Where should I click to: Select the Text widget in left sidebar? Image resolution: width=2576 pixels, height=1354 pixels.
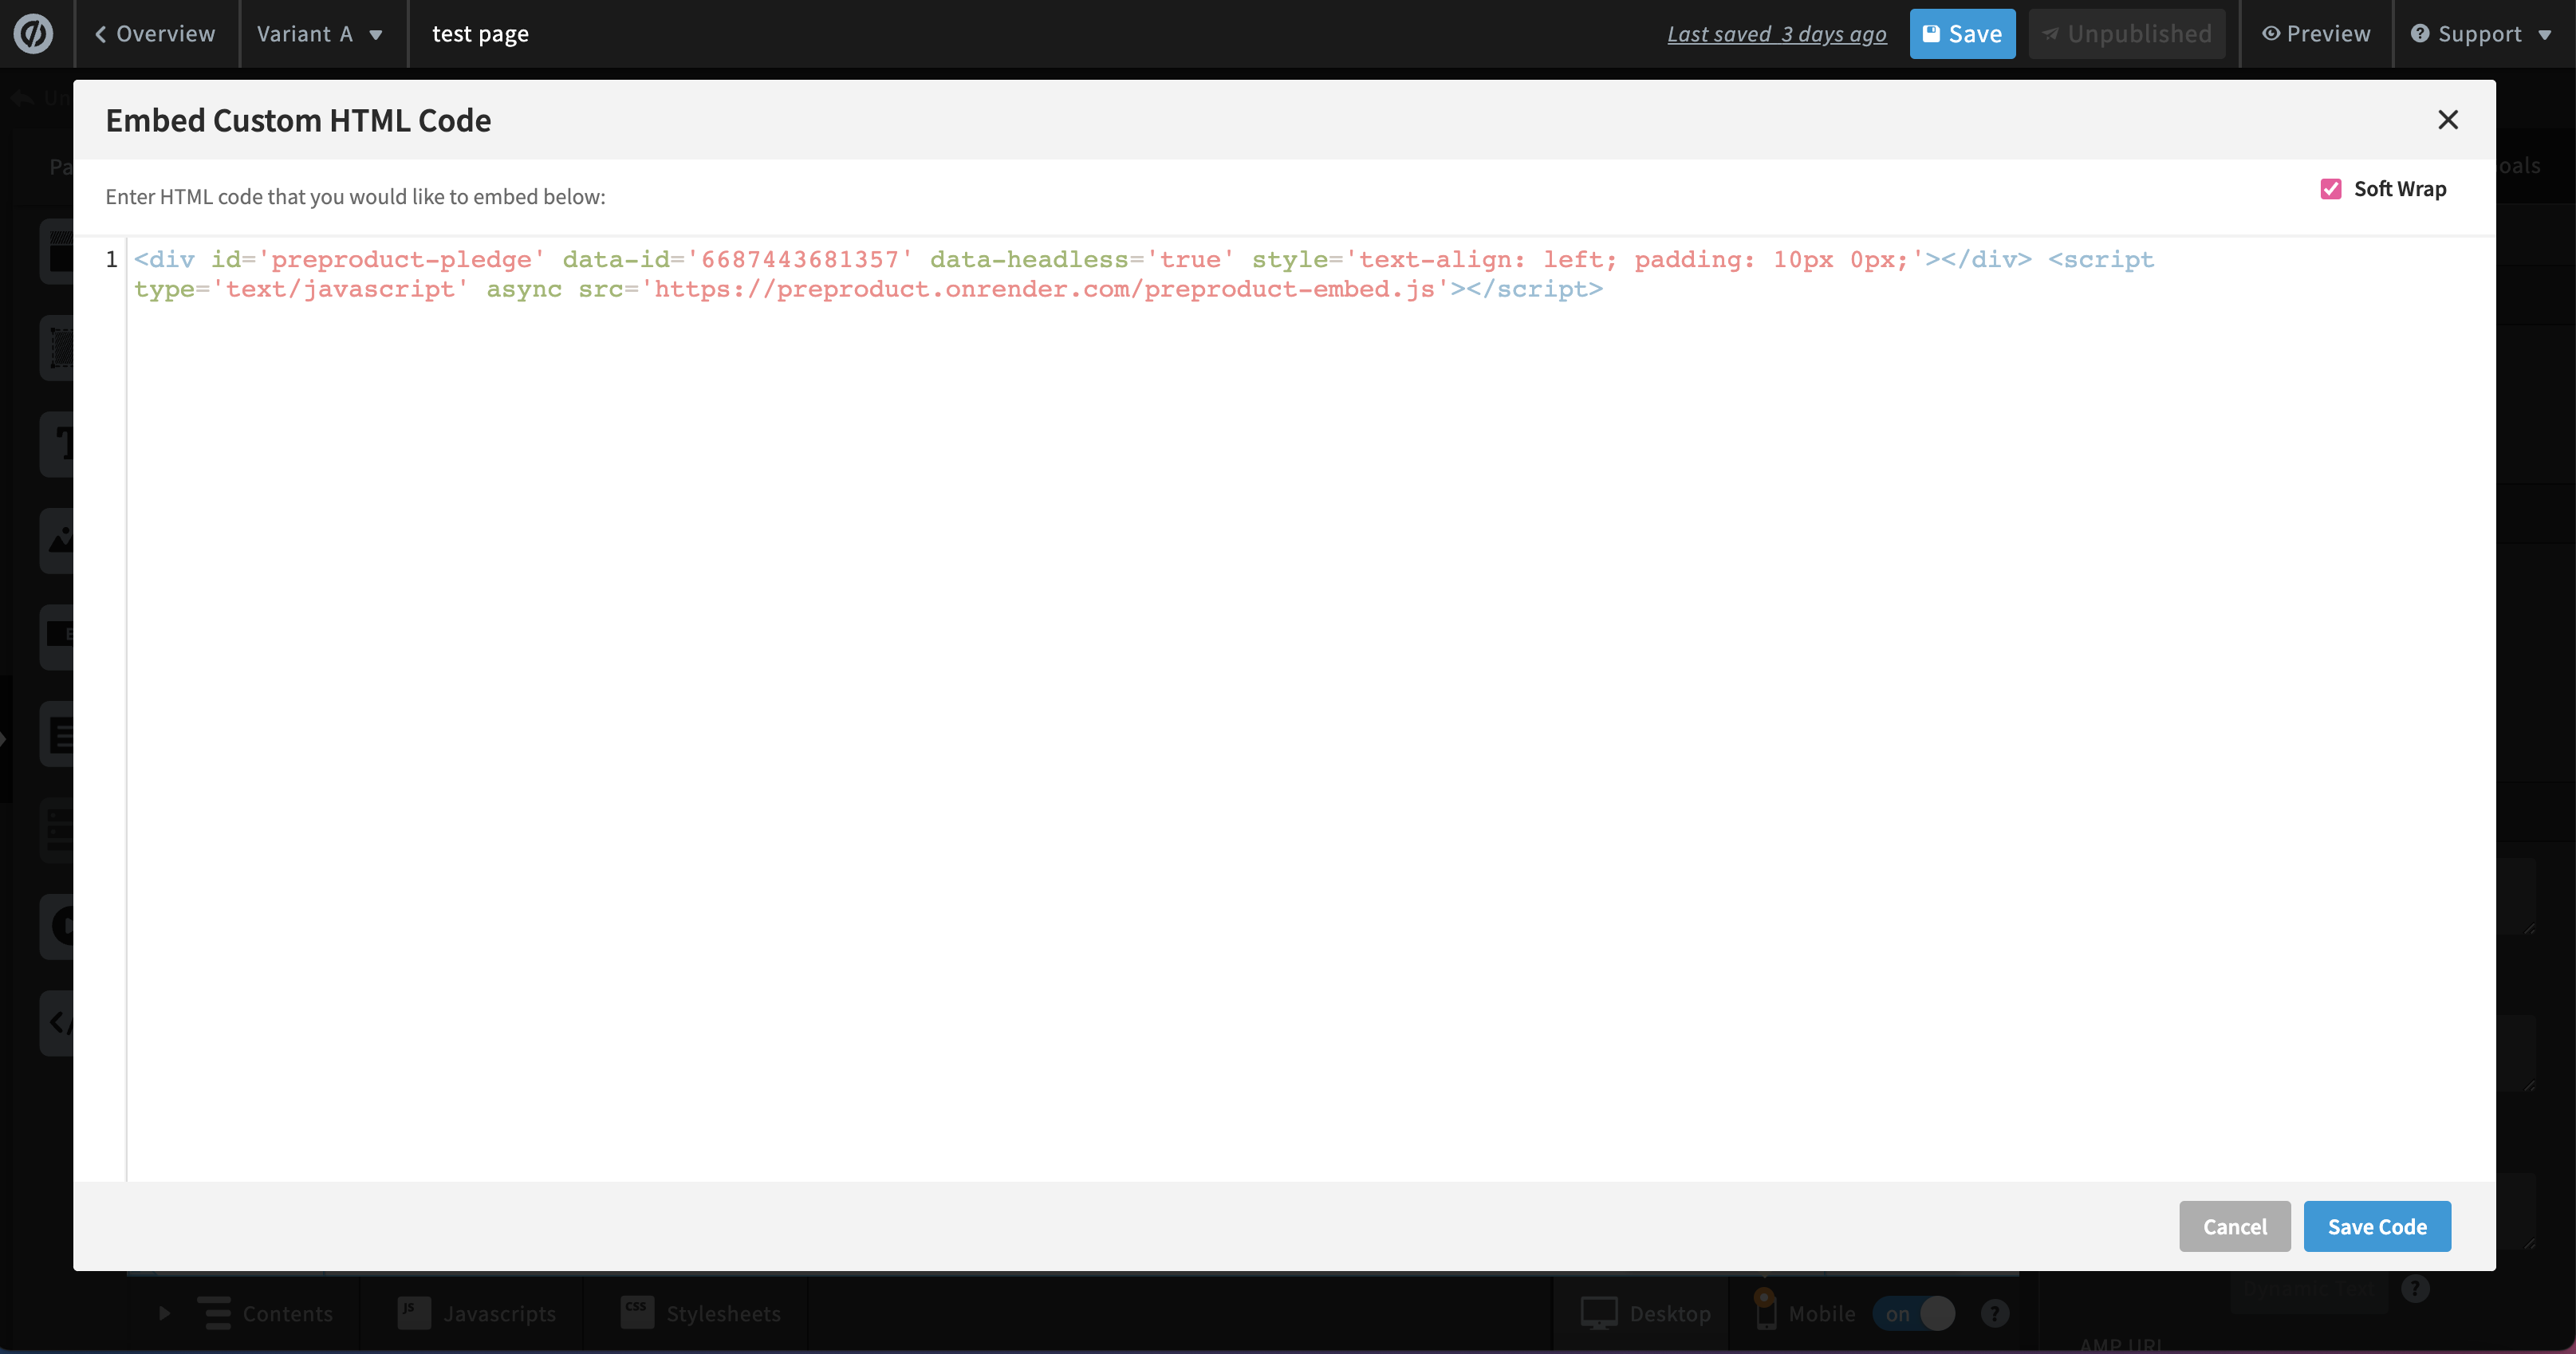[58, 443]
